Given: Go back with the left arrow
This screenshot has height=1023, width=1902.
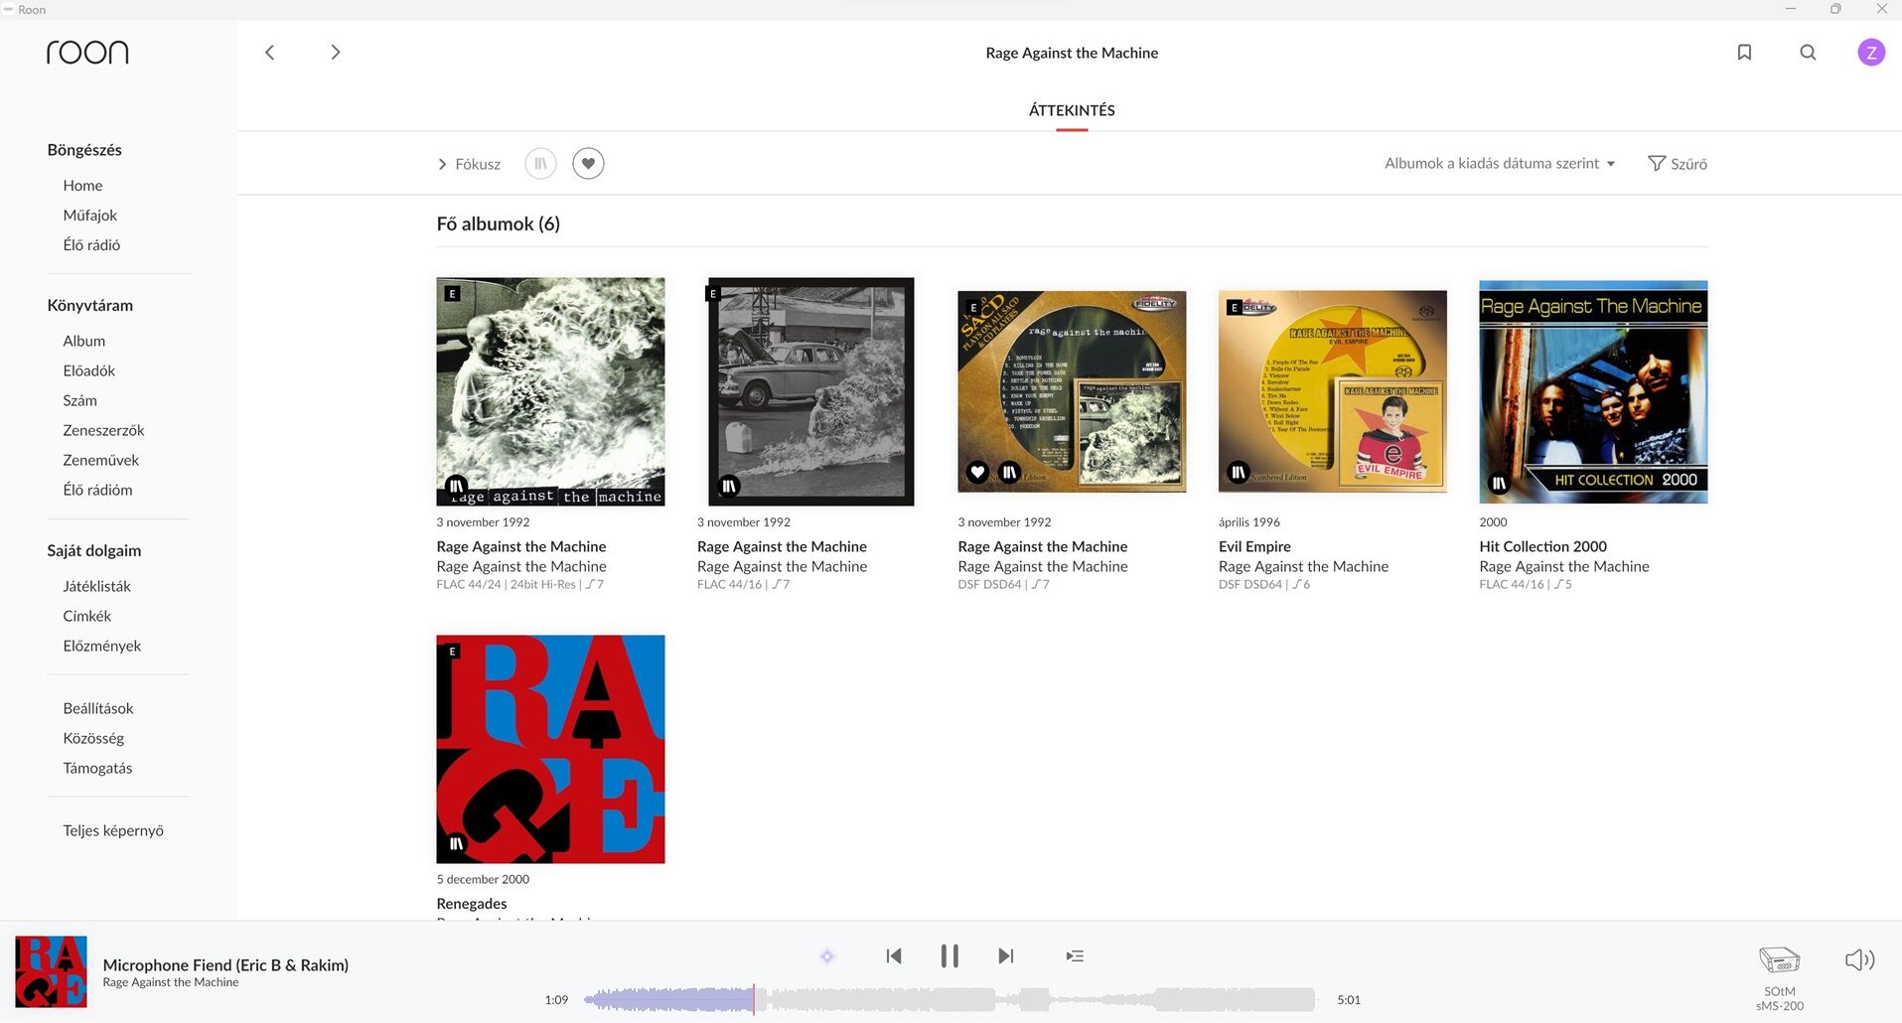Looking at the screenshot, I should click(269, 52).
